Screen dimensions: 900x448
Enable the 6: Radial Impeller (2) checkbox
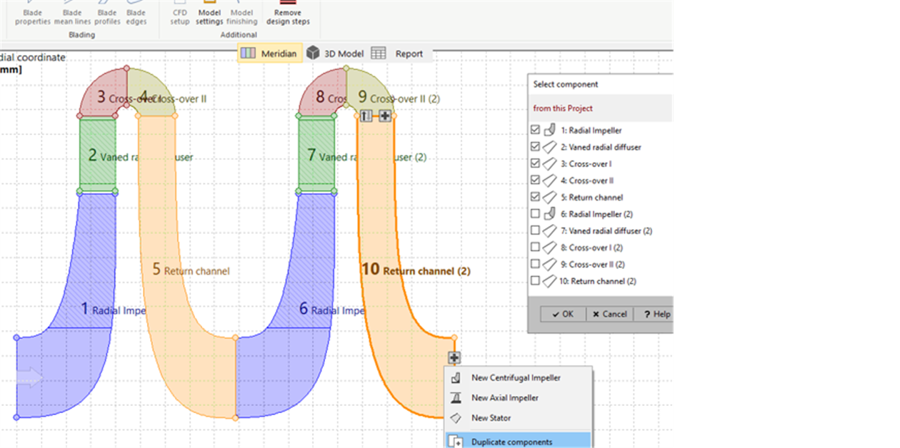tap(537, 213)
